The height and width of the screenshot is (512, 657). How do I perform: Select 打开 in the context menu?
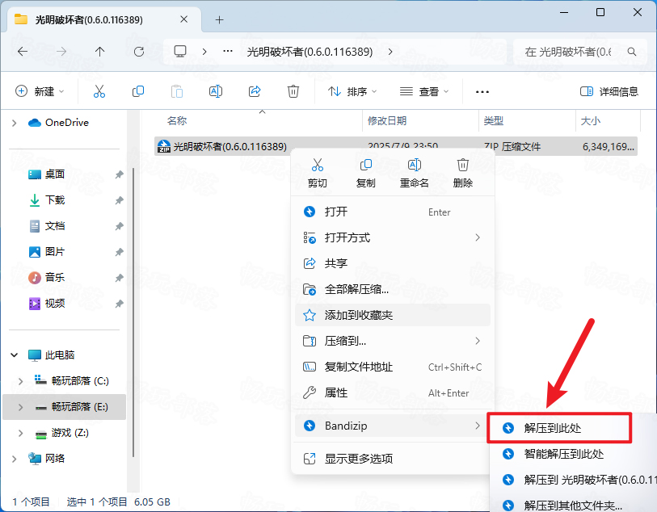click(x=393, y=212)
